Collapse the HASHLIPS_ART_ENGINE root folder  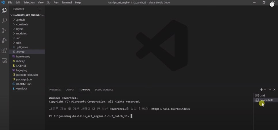click(x=27, y=15)
